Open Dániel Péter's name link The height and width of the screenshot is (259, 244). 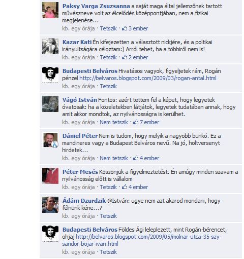click(80, 136)
